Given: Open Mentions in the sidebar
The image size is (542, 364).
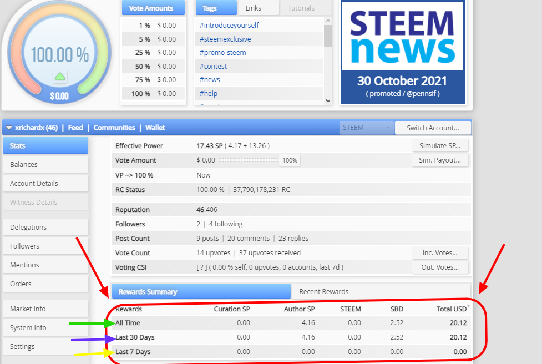Looking at the screenshot, I should (x=45, y=265).
